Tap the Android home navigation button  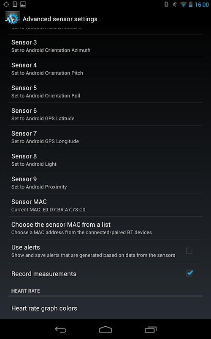point(105,329)
